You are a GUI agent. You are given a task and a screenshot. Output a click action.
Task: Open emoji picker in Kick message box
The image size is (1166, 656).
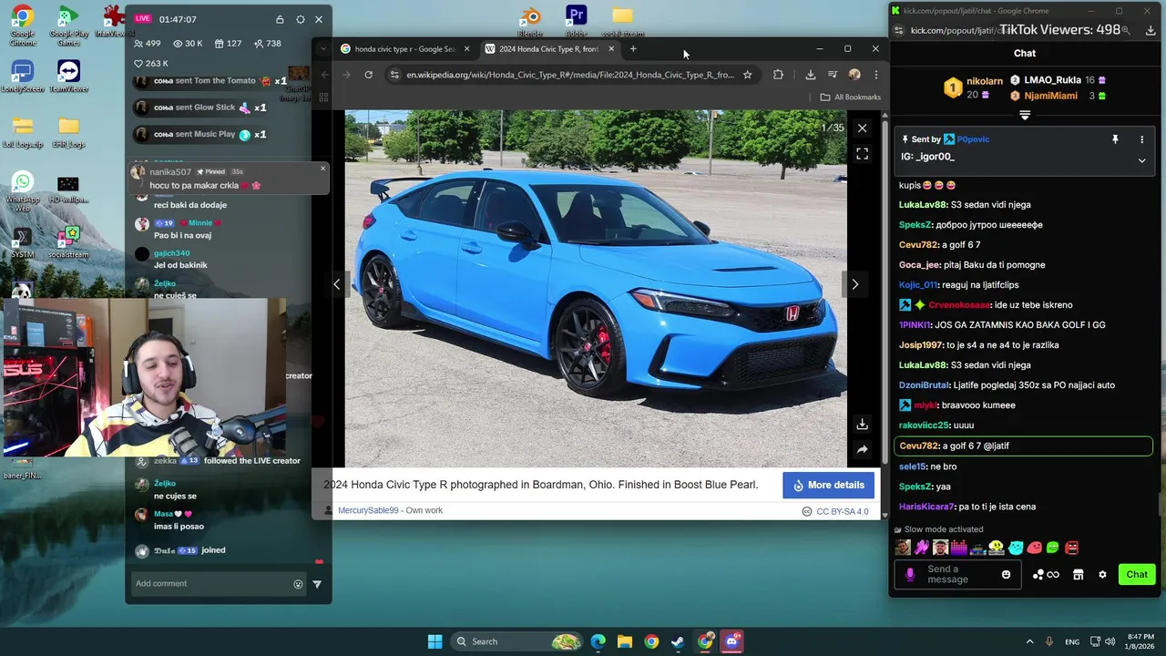coord(1006,575)
